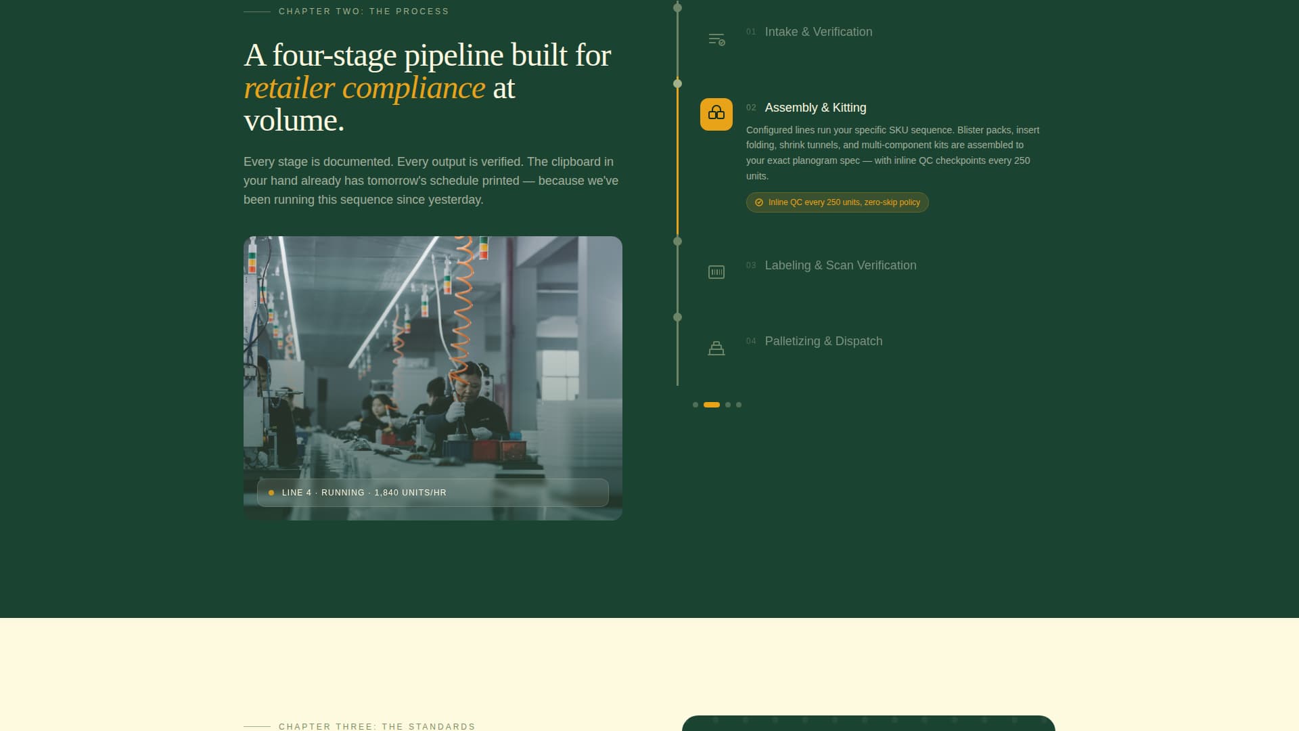This screenshot has width=1299, height=731.
Task: Select the Intake & Verification checklist icon
Action: click(x=716, y=39)
